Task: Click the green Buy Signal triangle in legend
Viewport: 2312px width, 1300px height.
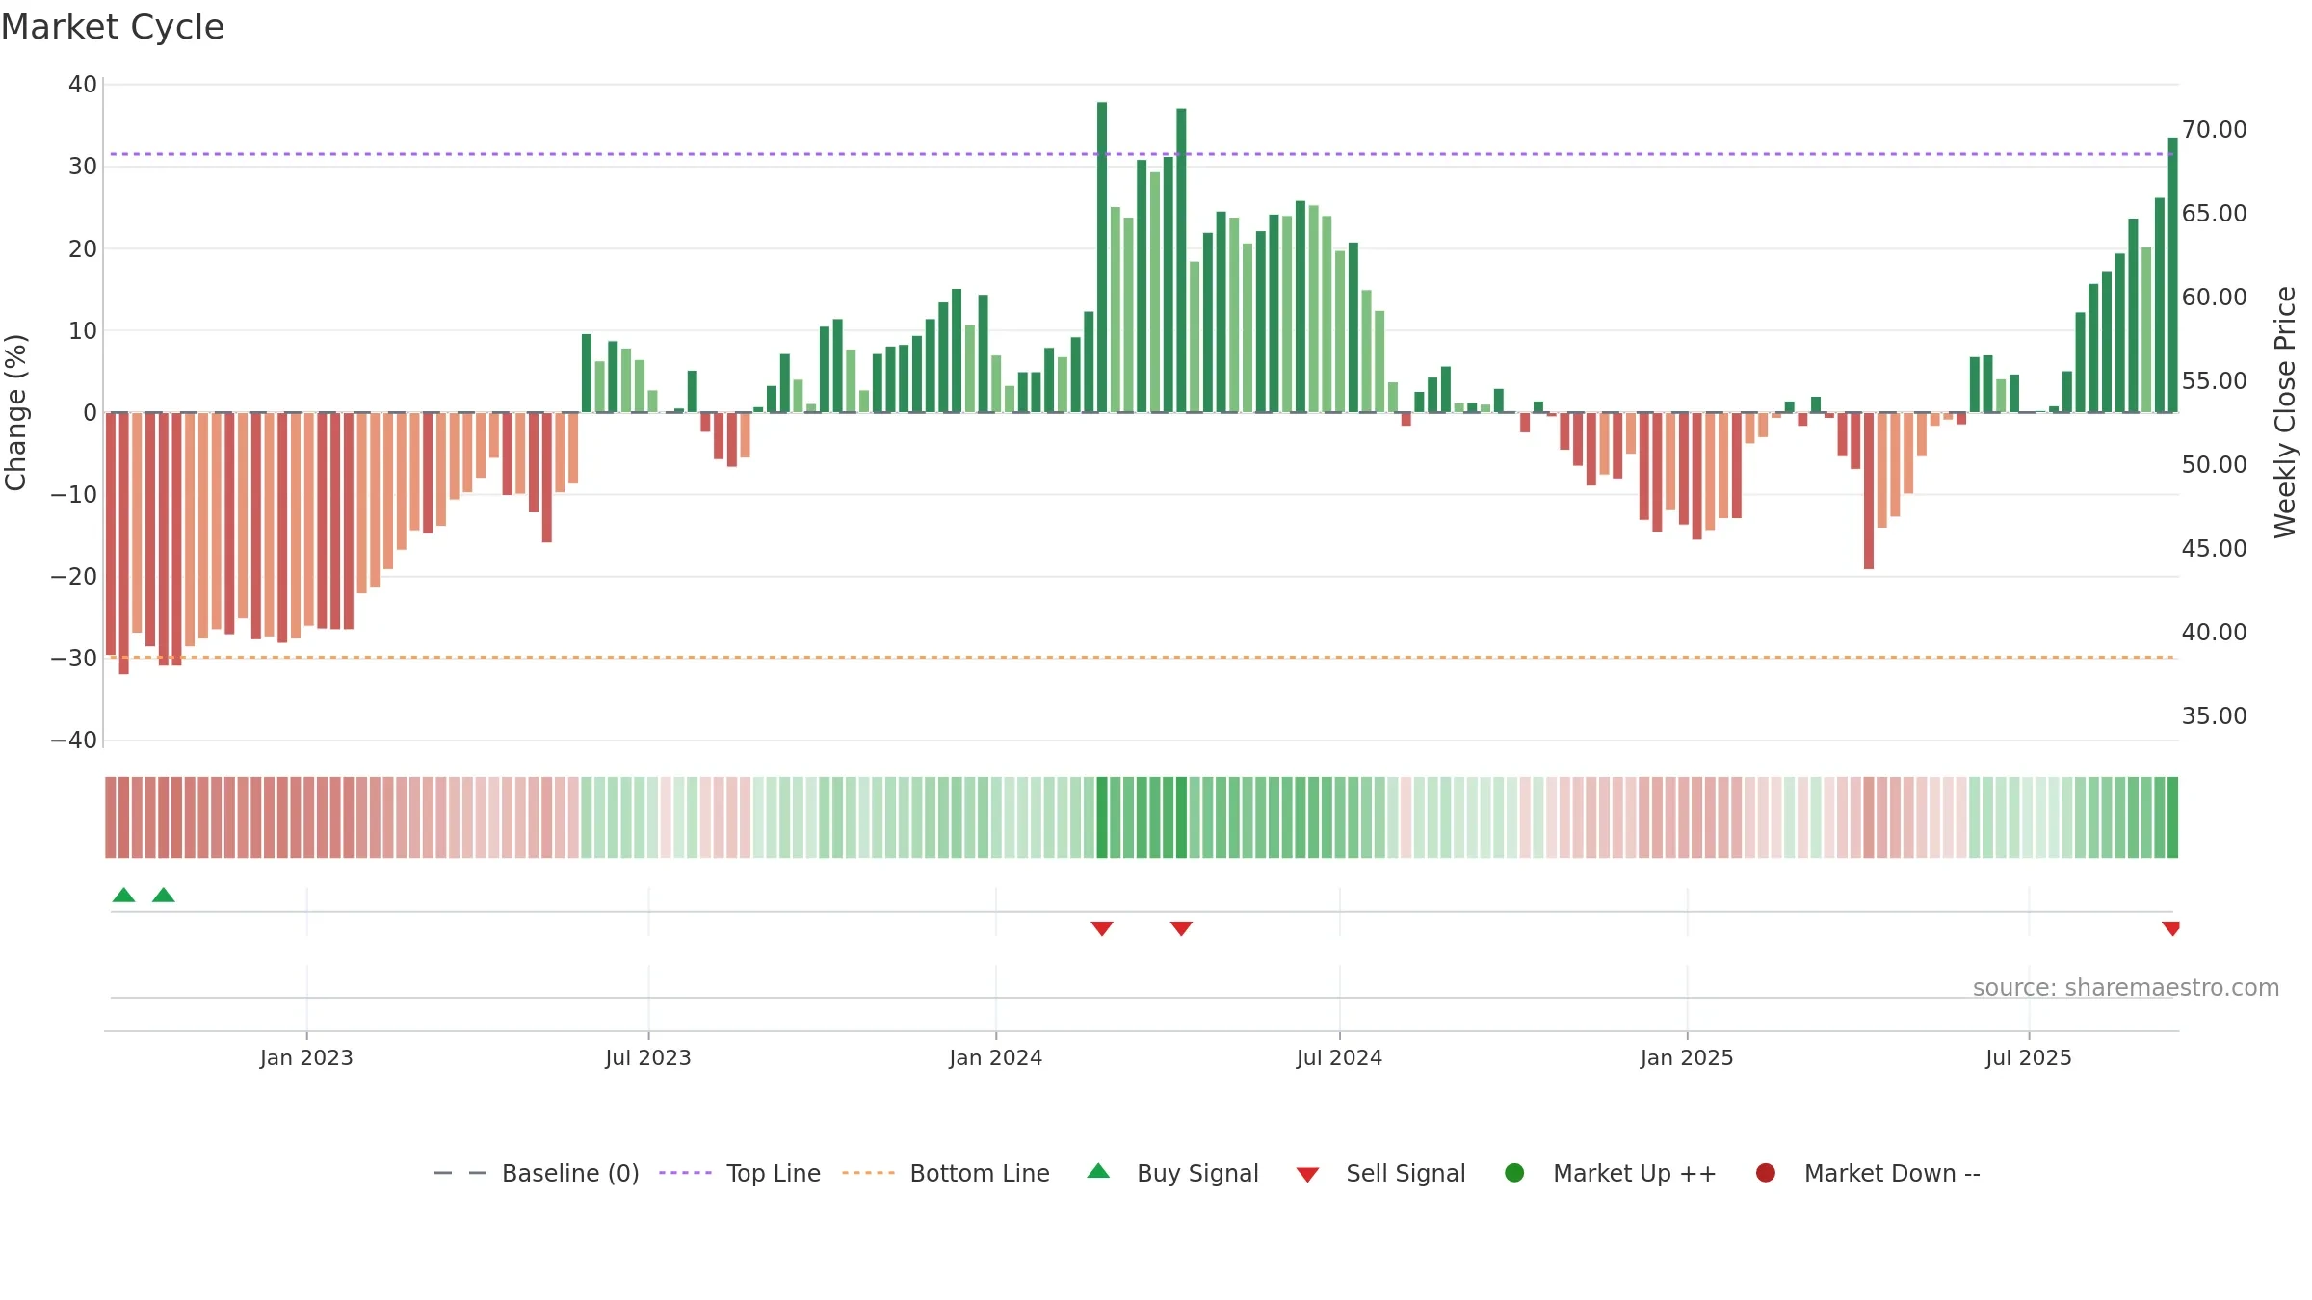Action: (1098, 1171)
